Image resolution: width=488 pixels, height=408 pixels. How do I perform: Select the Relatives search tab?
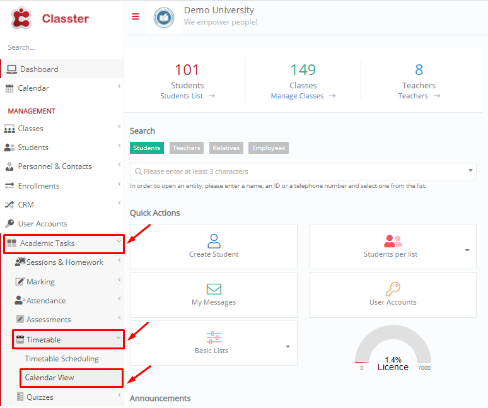(x=226, y=148)
